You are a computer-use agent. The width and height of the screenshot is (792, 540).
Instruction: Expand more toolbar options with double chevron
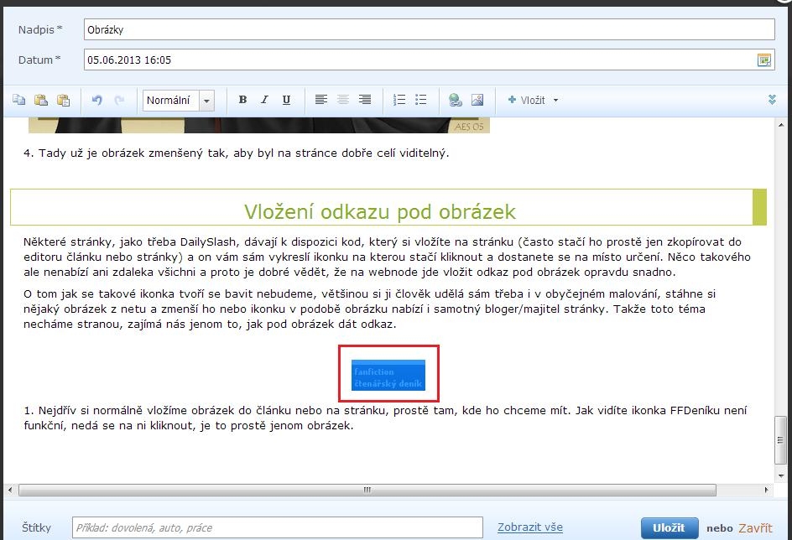(772, 100)
